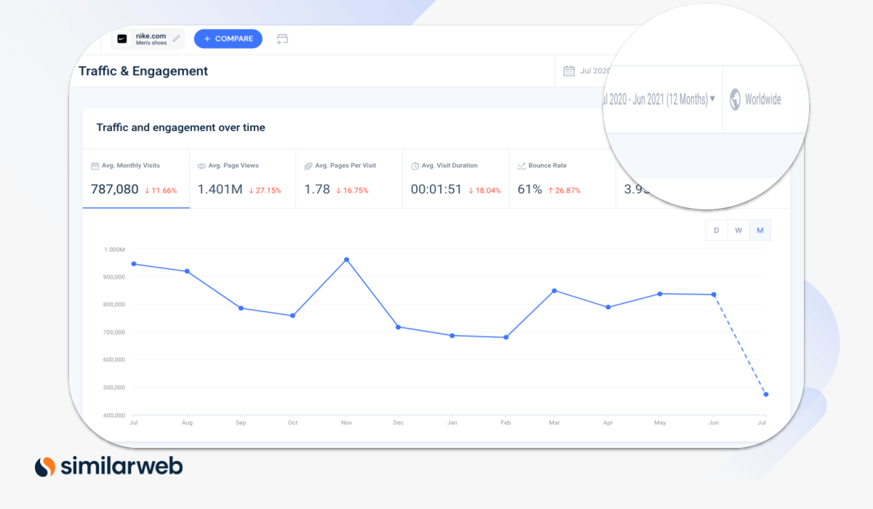Viewport: 873px width, 509px height.
Task: Expand the Jul 2020 - Jun 2021 date dropdown
Action: 658,100
